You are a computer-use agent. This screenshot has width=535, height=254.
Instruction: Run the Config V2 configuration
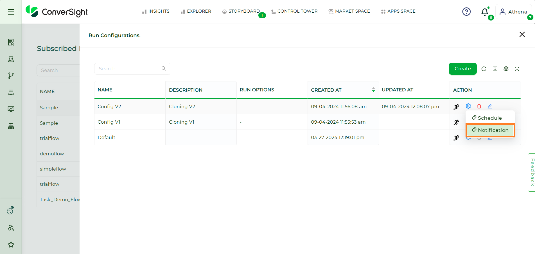[457, 107]
